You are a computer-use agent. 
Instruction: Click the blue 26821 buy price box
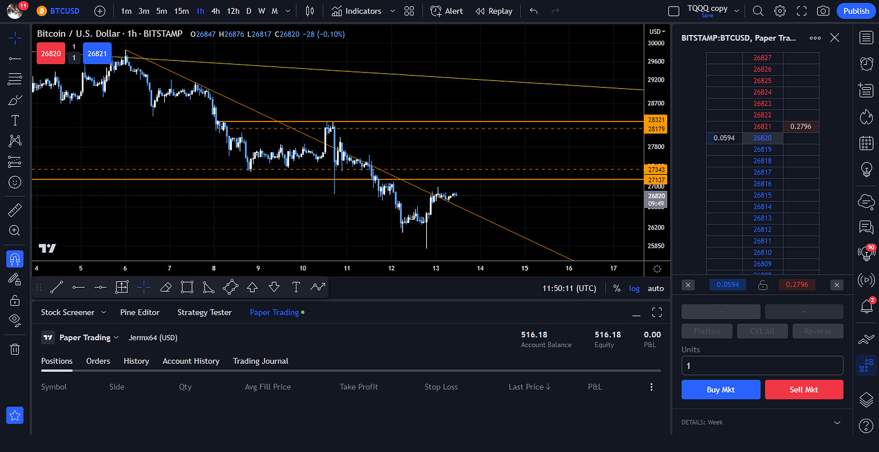pyautogui.click(x=97, y=53)
